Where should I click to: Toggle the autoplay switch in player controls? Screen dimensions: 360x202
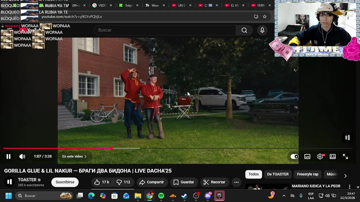click(x=294, y=157)
